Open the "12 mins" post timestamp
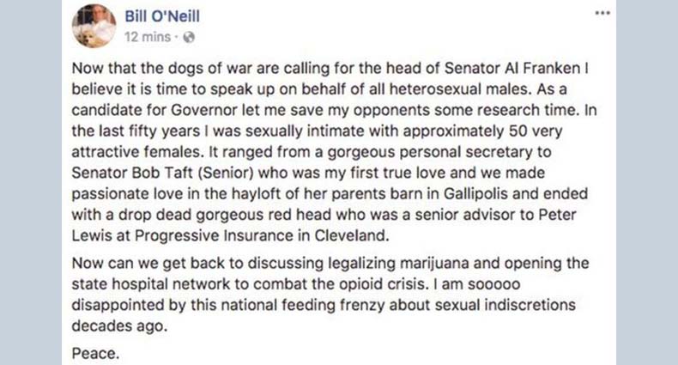Image resolution: width=678 pixels, height=365 pixels. tap(147, 37)
